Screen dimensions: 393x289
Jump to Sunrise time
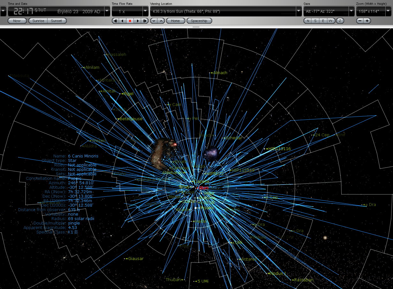pyautogui.click(x=38, y=21)
